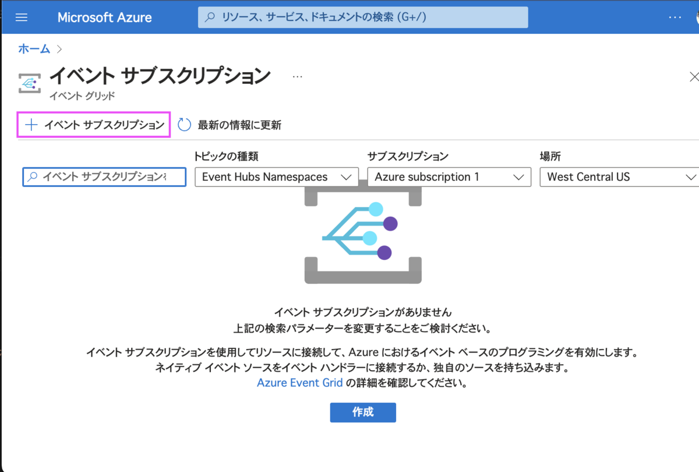Go to ホーム breadcrumb link
Viewport: 699px width, 472px height.
[x=34, y=49]
